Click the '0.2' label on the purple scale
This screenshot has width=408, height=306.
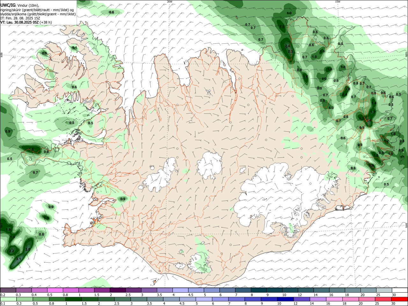3,295
